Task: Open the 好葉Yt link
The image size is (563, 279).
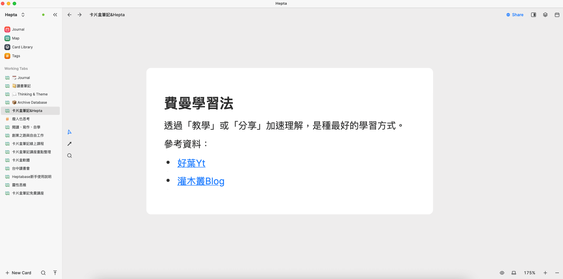Action: pyautogui.click(x=191, y=163)
